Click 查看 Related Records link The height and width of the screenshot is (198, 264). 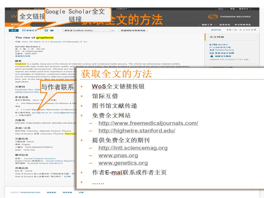pos(221,50)
